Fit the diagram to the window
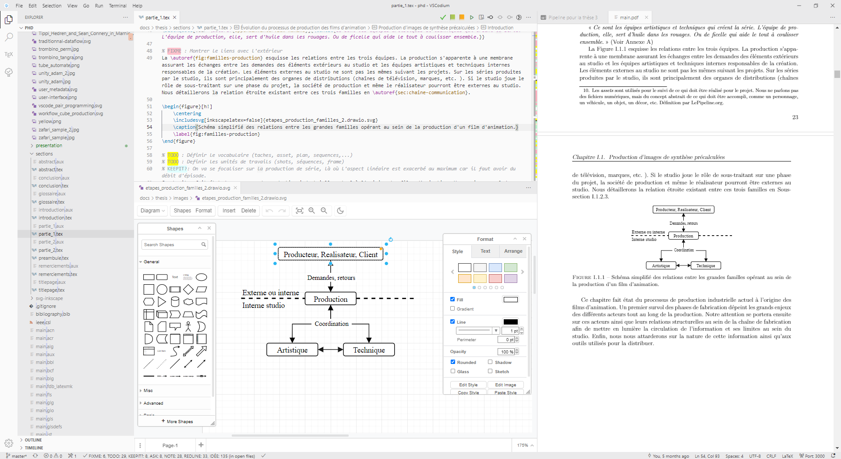Viewport: 841px width, 459px height. [300, 211]
